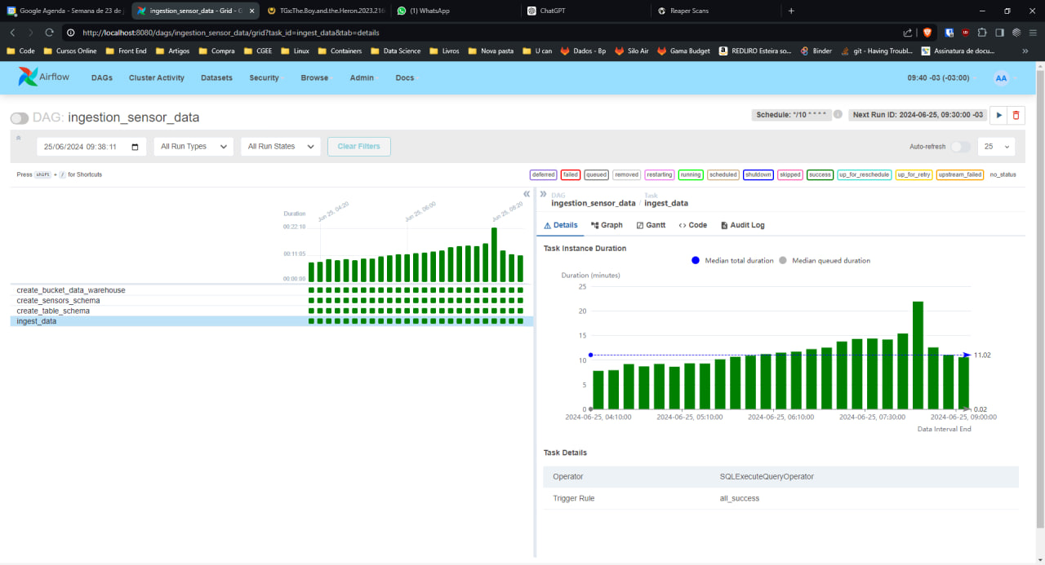
Task: Click the Brave Shields icon
Action: click(x=927, y=33)
